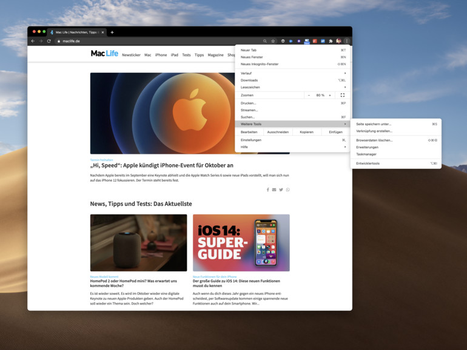Bookmark this page with the star icon
467x350 pixels.
click(x=273, y=41)
